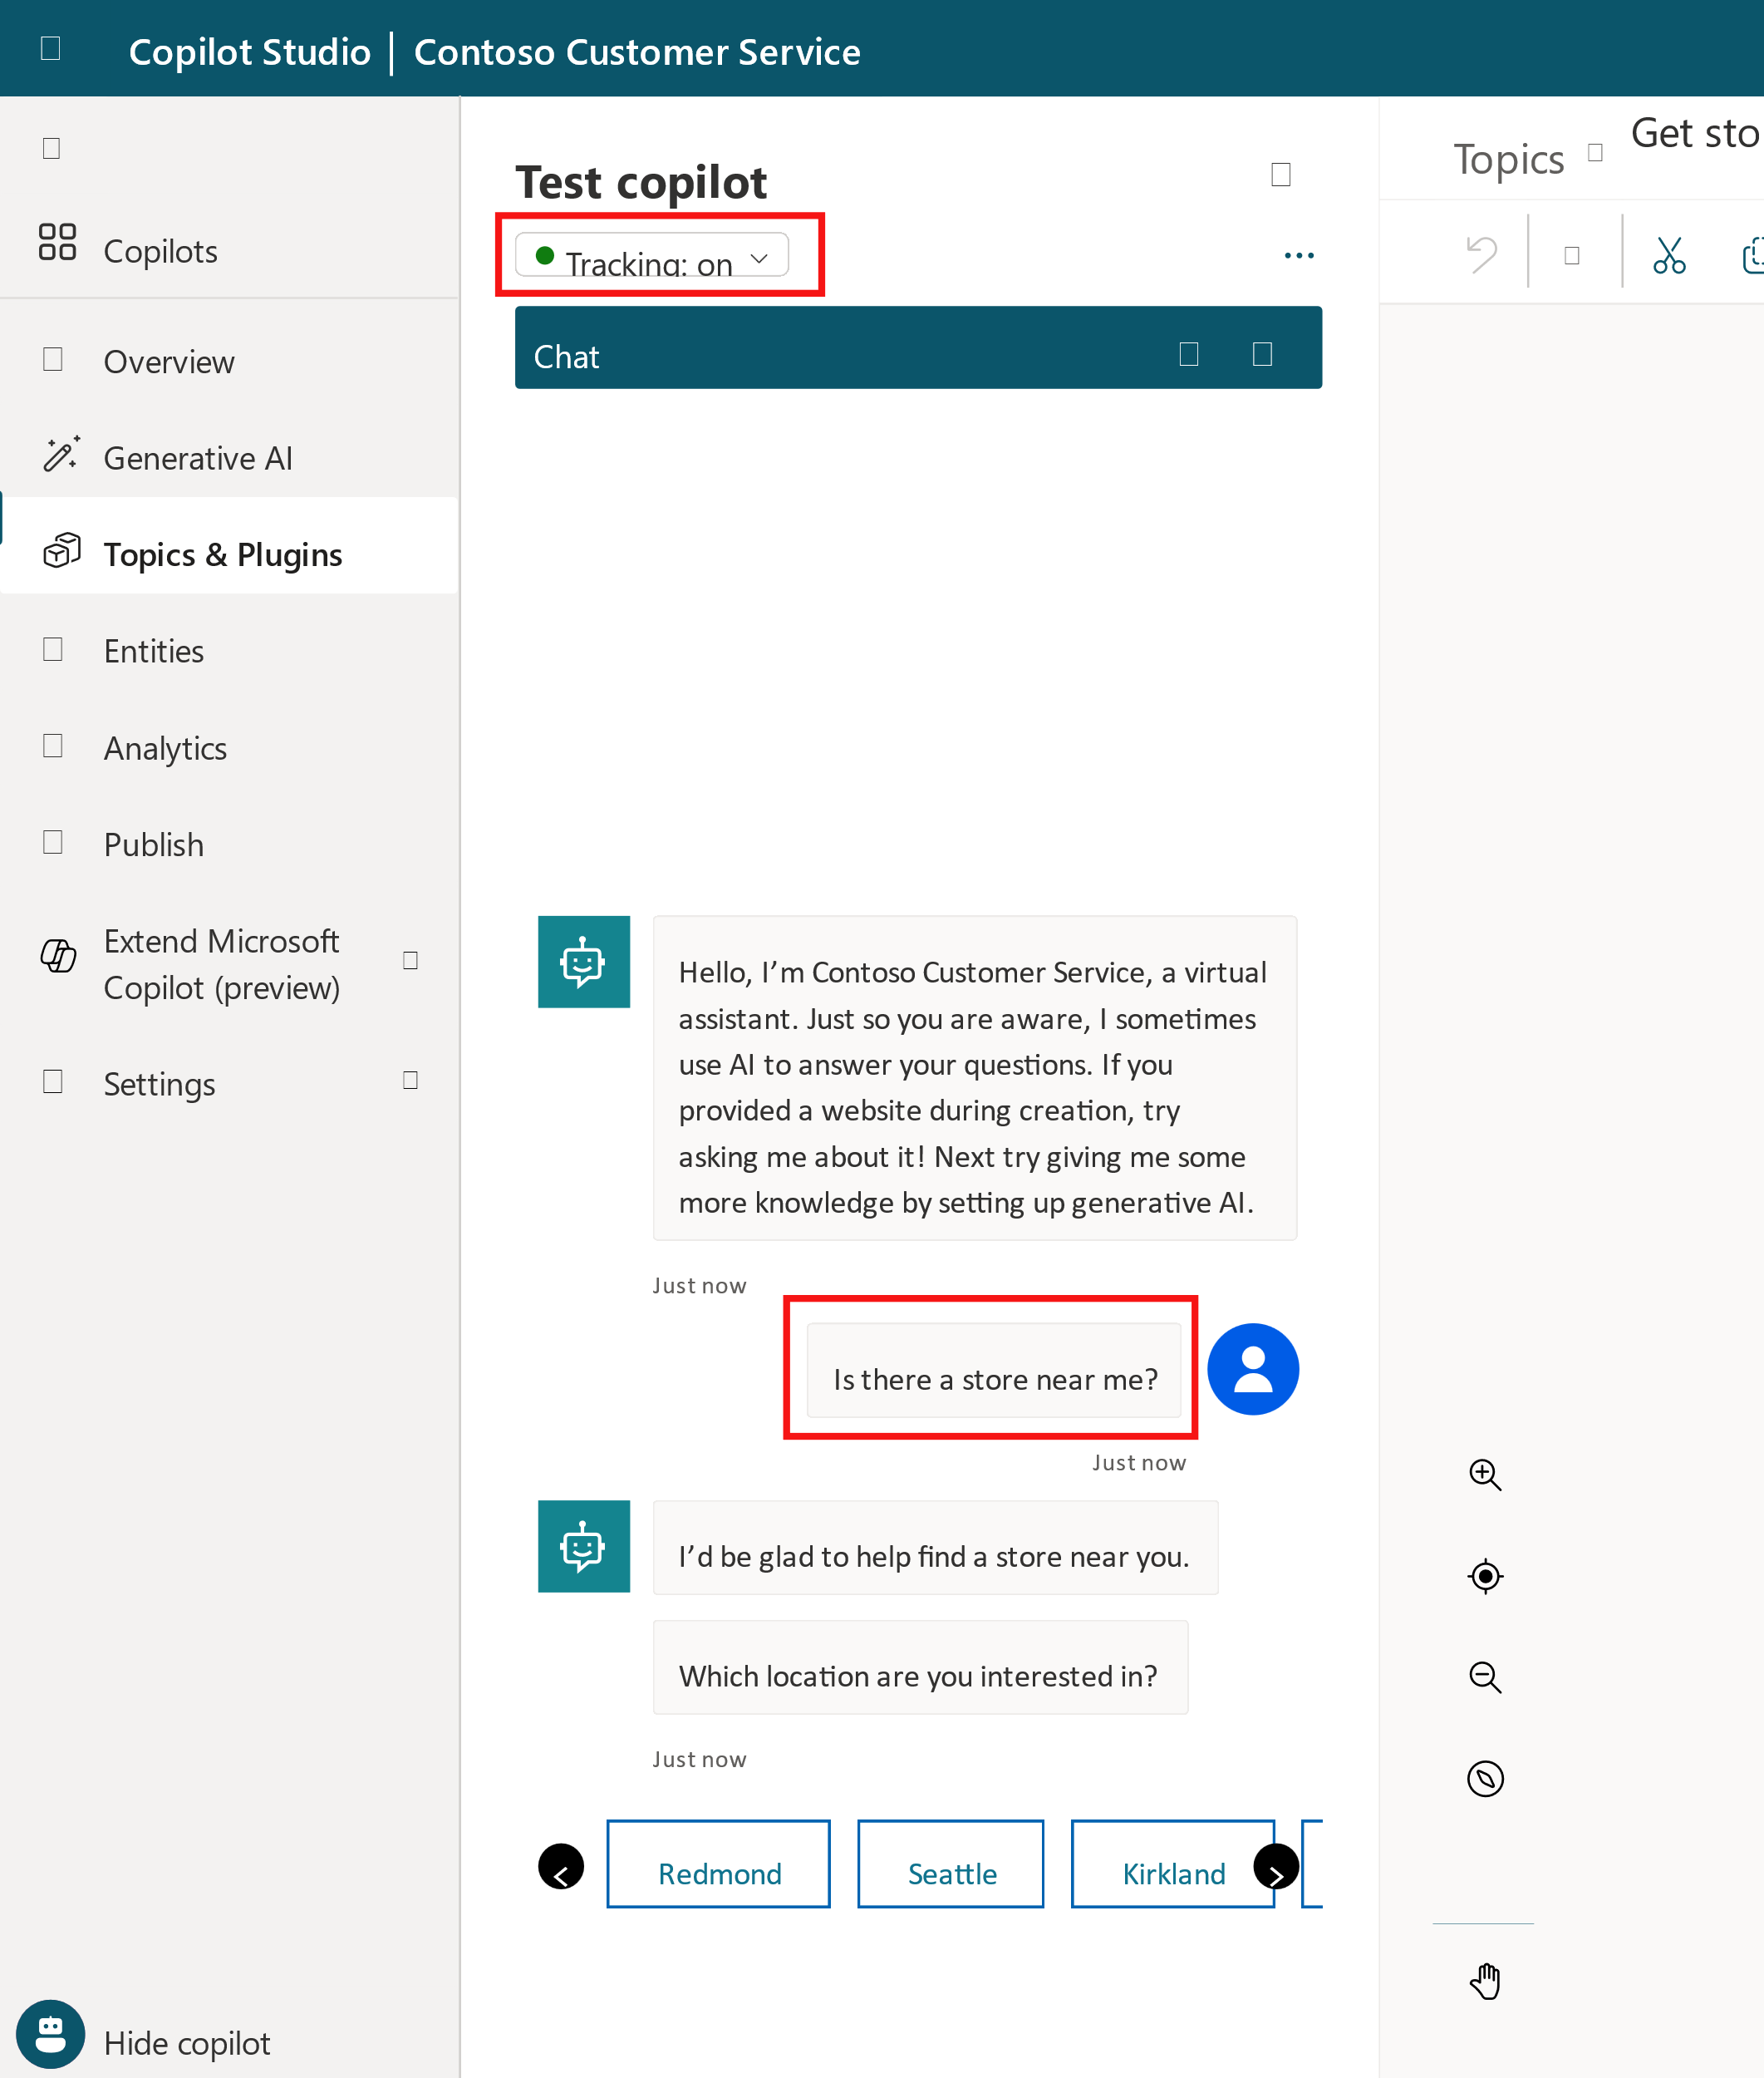Open the more options ellipsis menu
This screenshot has height=2078, width=1764.
pos(1299,256)
